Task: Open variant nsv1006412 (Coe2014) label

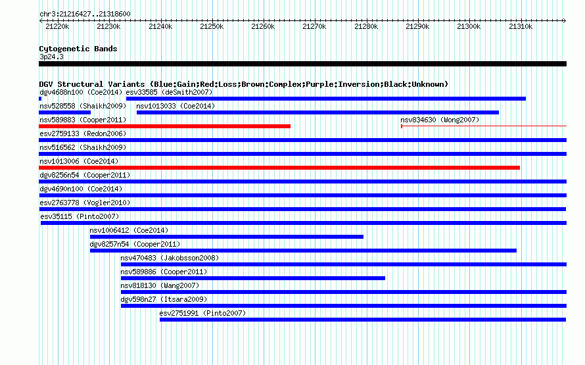Action: [129, 230]
